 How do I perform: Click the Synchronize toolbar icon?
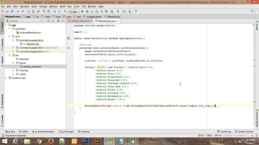[12, 11]
